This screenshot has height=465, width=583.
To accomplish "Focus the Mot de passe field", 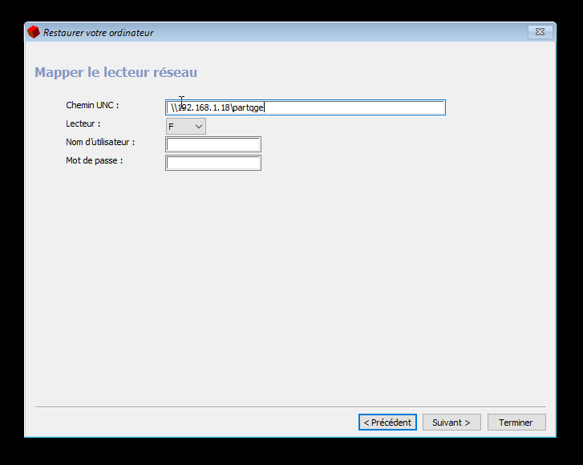I will (213, 163).
